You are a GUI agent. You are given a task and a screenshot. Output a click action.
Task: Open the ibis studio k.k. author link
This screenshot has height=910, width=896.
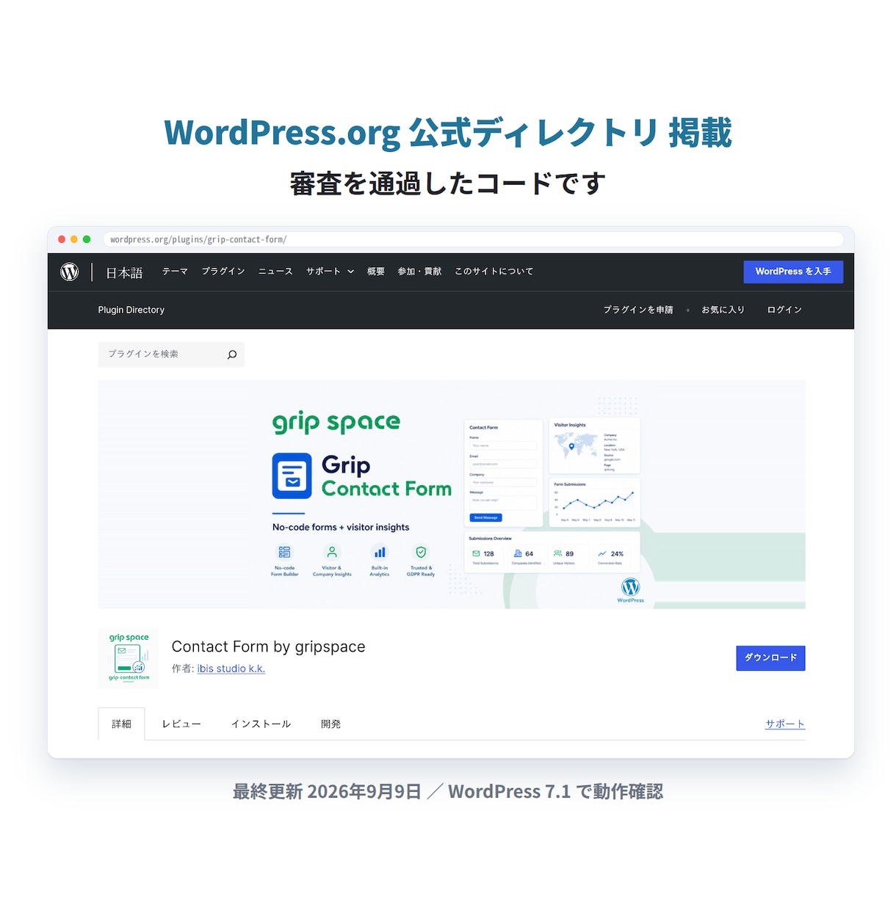pos(231,669)
